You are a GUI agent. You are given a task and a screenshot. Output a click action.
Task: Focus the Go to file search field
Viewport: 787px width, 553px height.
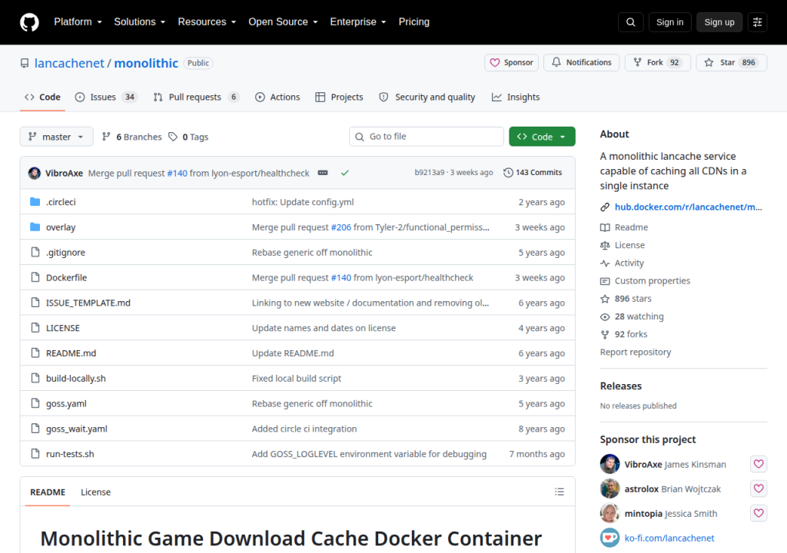click(426, 137)
